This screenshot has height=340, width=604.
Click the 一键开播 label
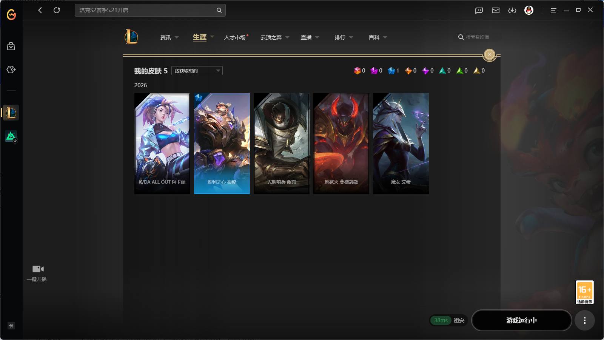(37, 279)
